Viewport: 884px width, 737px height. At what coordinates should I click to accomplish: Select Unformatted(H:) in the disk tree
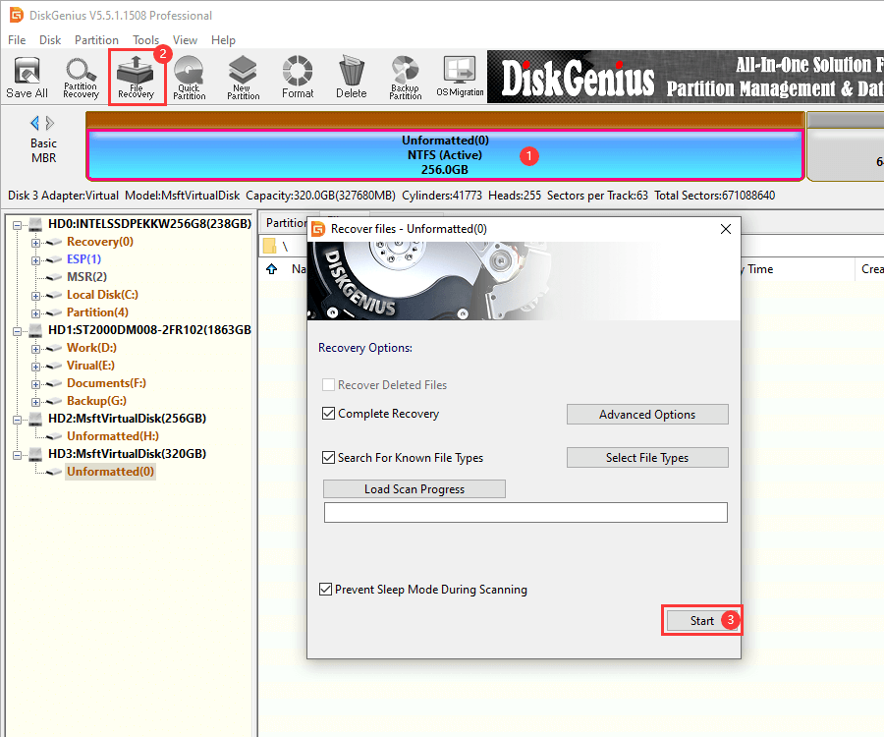[113, 436]
